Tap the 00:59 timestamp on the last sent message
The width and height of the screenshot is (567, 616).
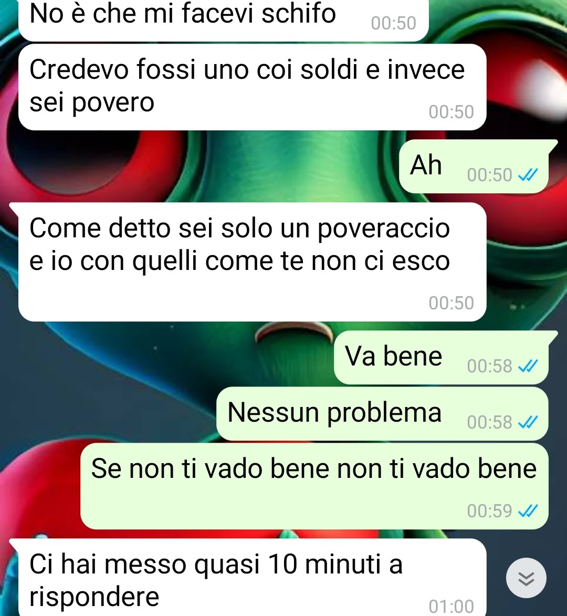coord(489,511)
